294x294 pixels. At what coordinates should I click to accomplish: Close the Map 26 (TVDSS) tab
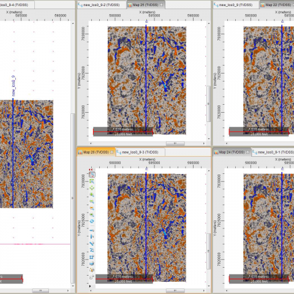coord(111,152)
